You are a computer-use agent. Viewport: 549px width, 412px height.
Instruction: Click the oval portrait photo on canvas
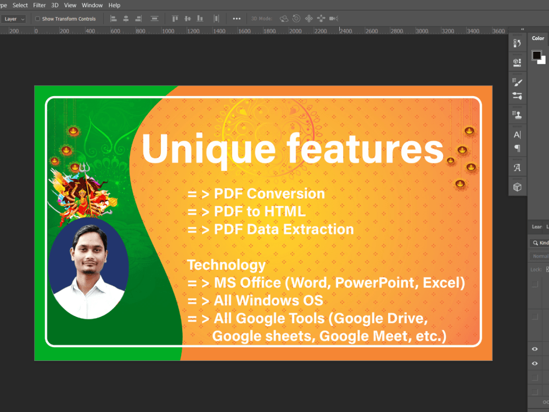88,269
